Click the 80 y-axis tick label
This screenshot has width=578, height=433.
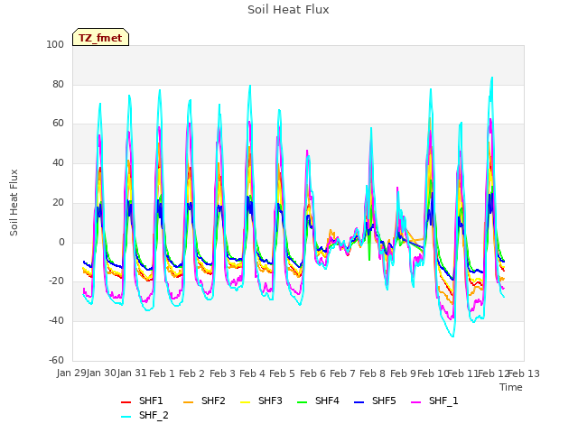[58, 84]
